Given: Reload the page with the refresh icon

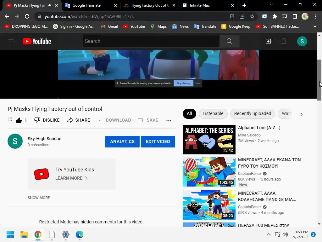Looking at the screenshot, I should tap(27, 16).
